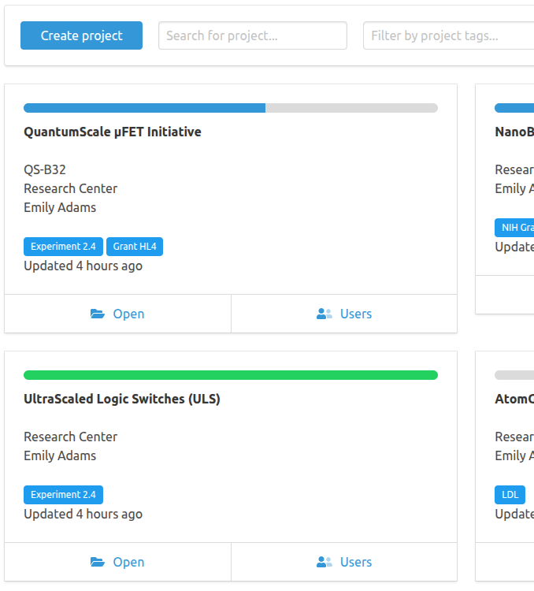Click the blue progress bar of QuantumScale µFET

coord(145,108)
